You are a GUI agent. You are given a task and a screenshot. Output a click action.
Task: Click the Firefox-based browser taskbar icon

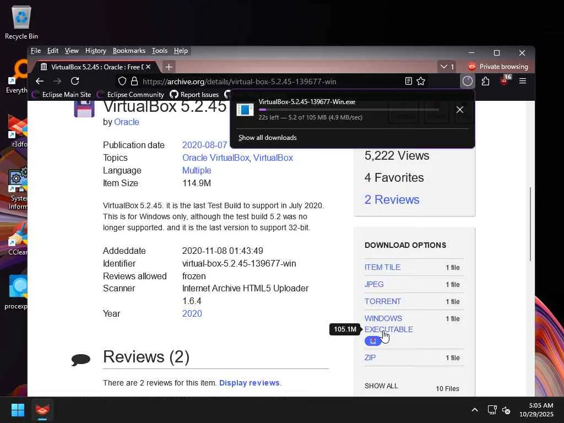coord(42,410)
